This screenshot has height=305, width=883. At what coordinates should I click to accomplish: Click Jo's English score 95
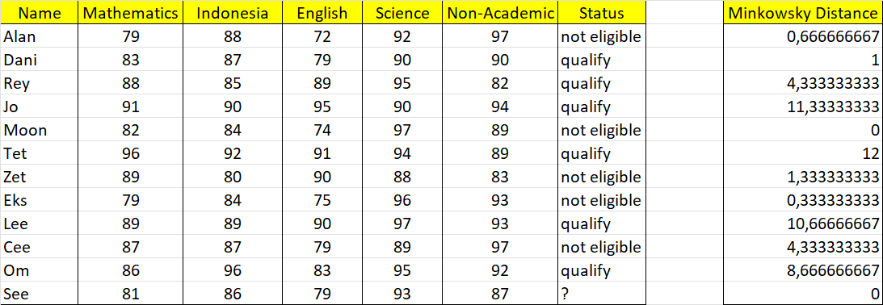(322, 107)
